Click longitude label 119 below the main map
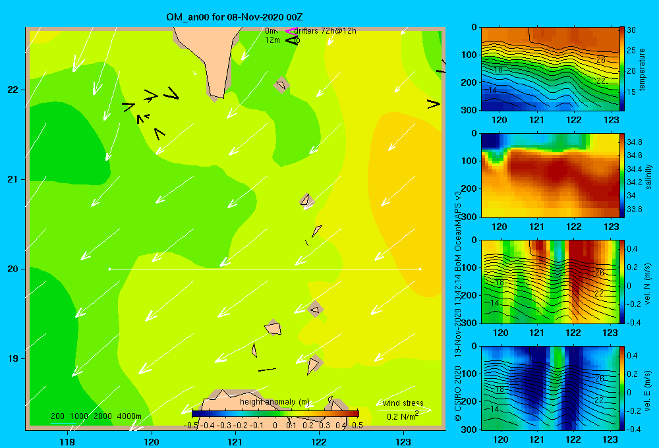Screen dimensions: 659x448 [x=68, y=441]
